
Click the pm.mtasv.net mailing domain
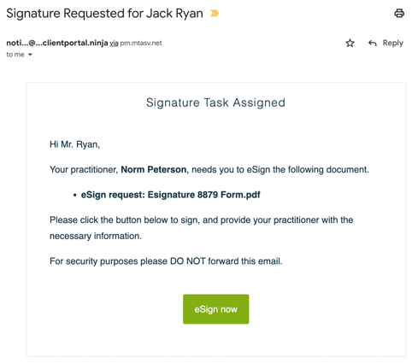click(x=141, y=44)
